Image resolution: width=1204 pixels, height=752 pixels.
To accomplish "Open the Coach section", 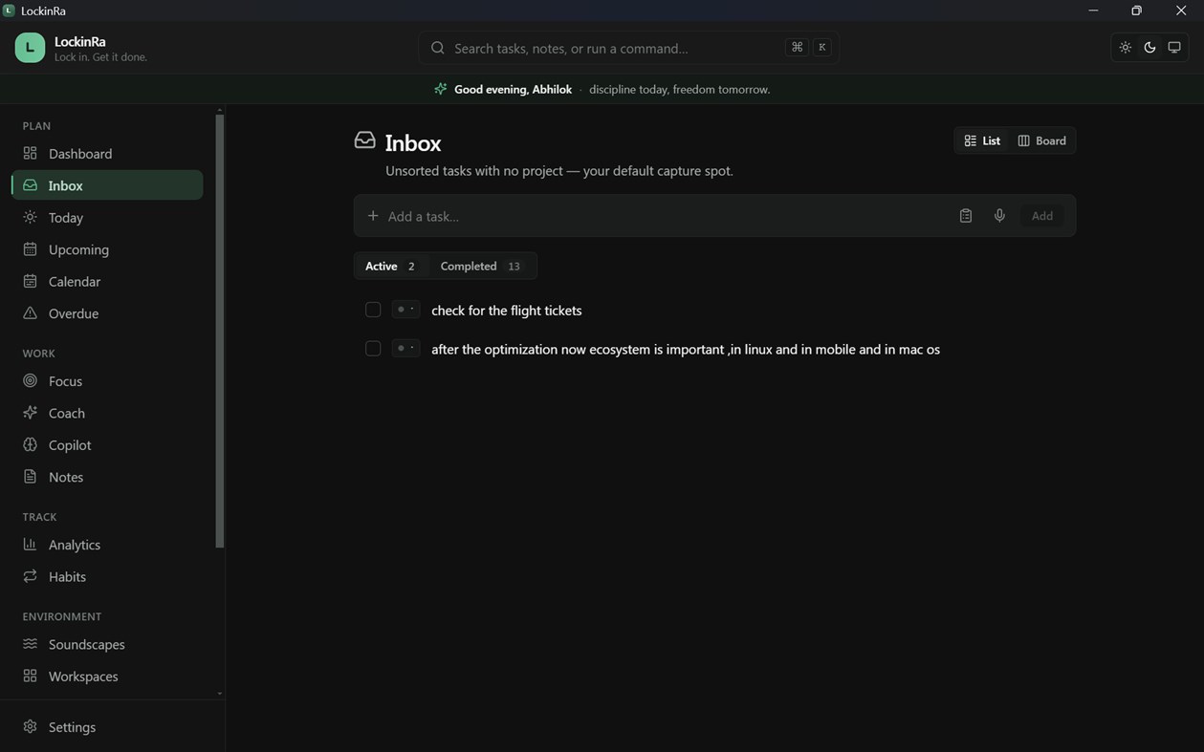I will click(x=107, y=413).
